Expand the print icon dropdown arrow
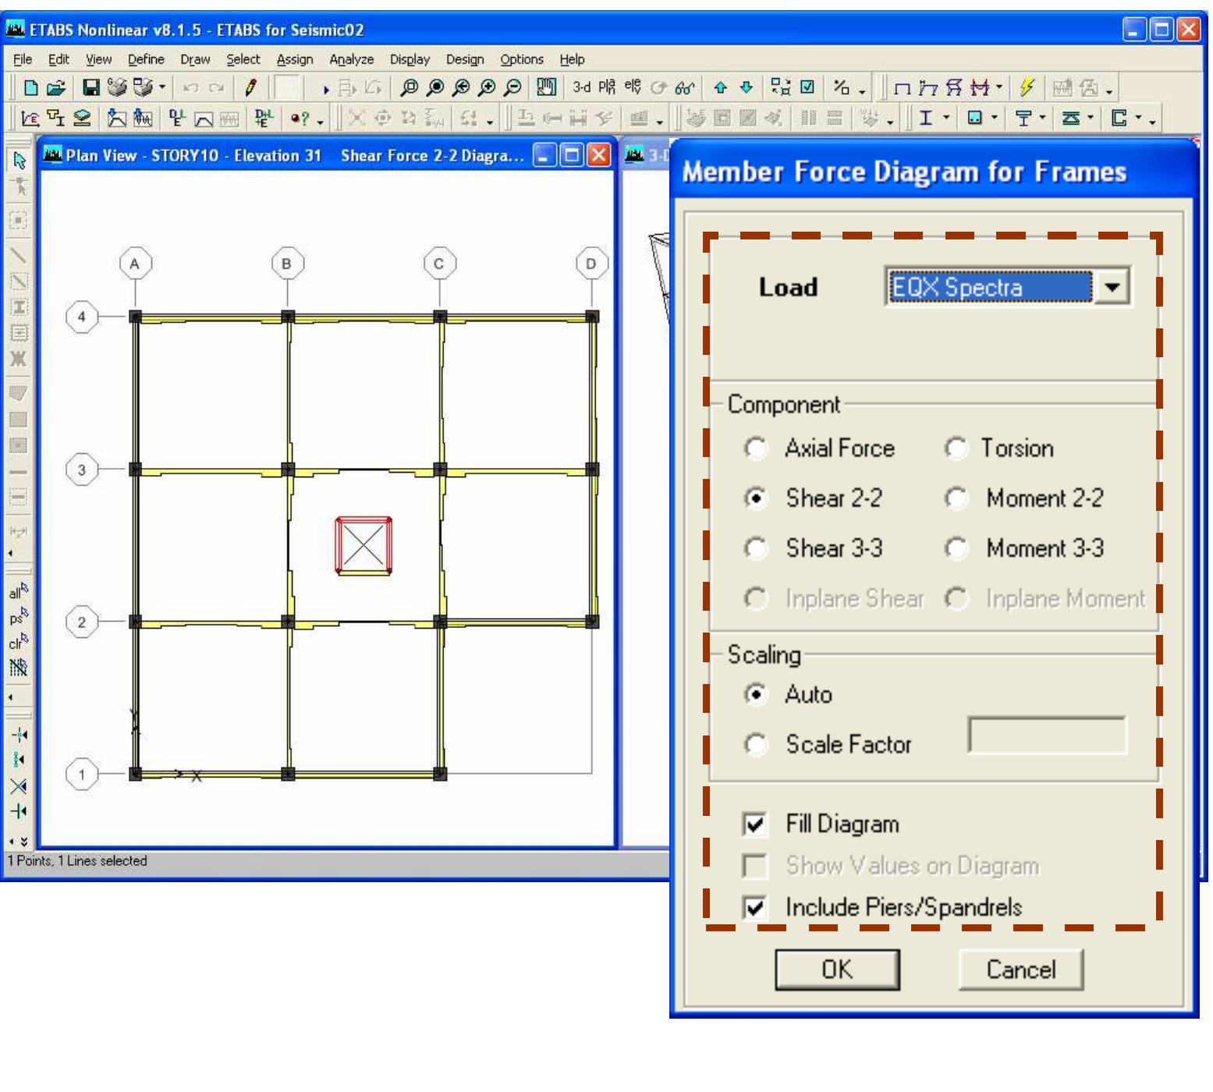The height and width of the screenshot is (1092, 1213). (162, 87)
